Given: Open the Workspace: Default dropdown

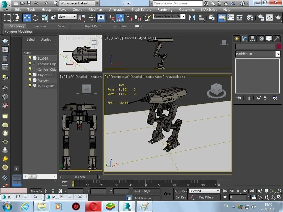Looking at the screenshot, I should coord(77,3).
